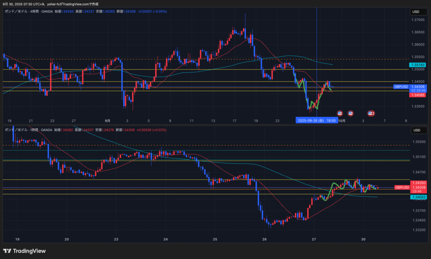
Task: Open the USD currency selector on the lower chart
Action: [x=416, y=130]
